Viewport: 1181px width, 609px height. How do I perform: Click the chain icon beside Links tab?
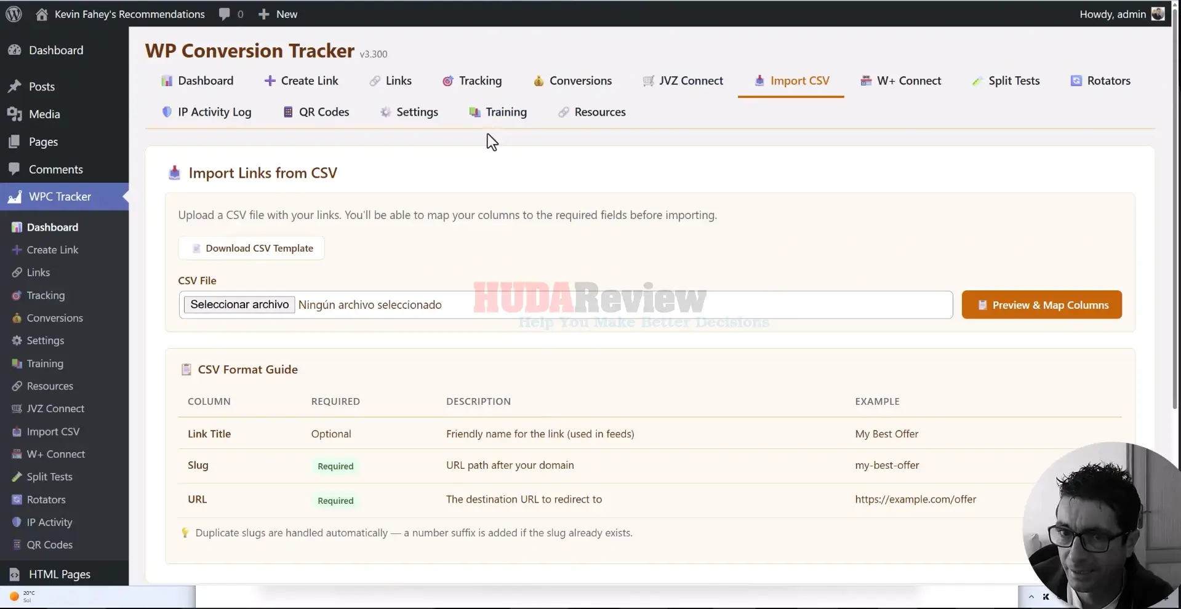[375, 81]
